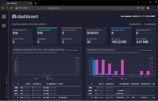Viewport: 158px width, 101px height.
Task: Sort the Unique Visitors table by Data column
Action: (61, 84)
